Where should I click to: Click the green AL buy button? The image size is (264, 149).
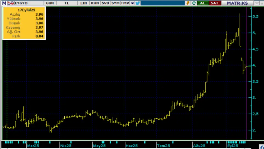tap(203, 3)
